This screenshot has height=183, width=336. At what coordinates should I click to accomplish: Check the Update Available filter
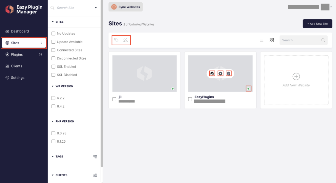(x=53, y=42)
